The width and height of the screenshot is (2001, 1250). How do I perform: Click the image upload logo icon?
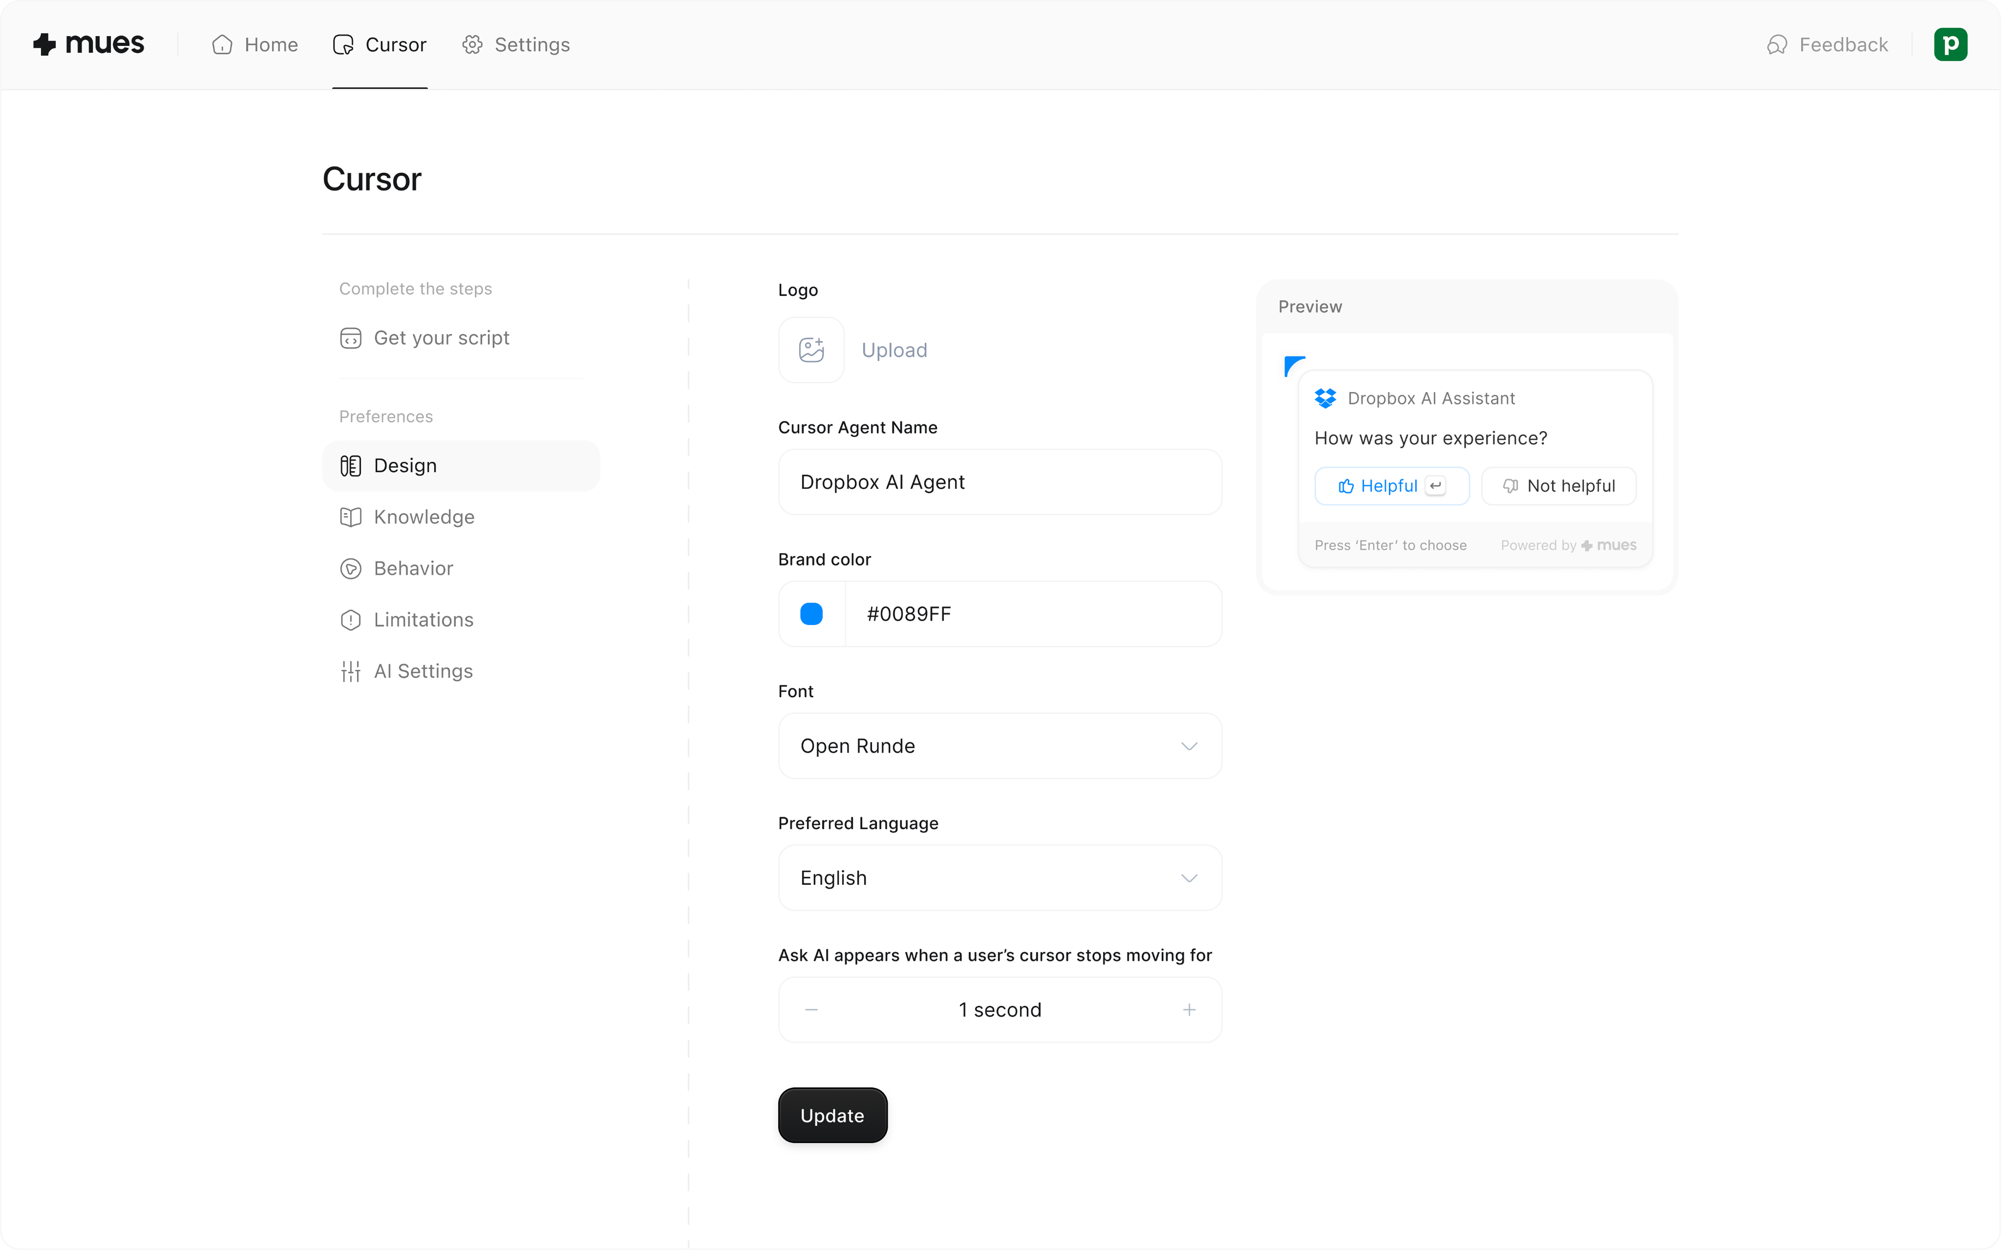click(x=811, y=350)
